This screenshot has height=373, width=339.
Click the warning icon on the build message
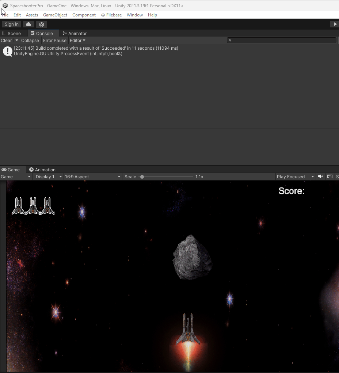pos(7,51)
